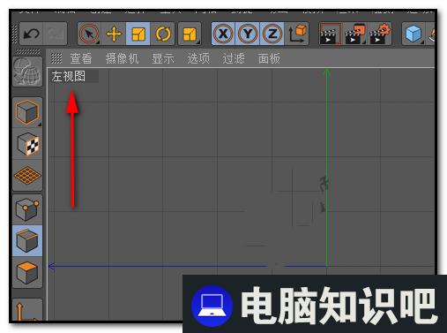Viewport: 447px width, 333px height.
Task: Select the Move tool cross icon
Action: click(x=114, y=34)
